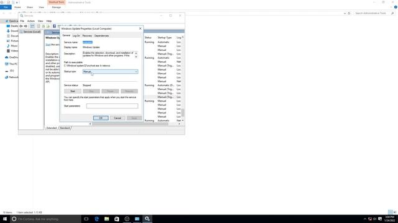Screen dimensions: 398x223
Task: Click the Start service button
Action: coord(73,91)
